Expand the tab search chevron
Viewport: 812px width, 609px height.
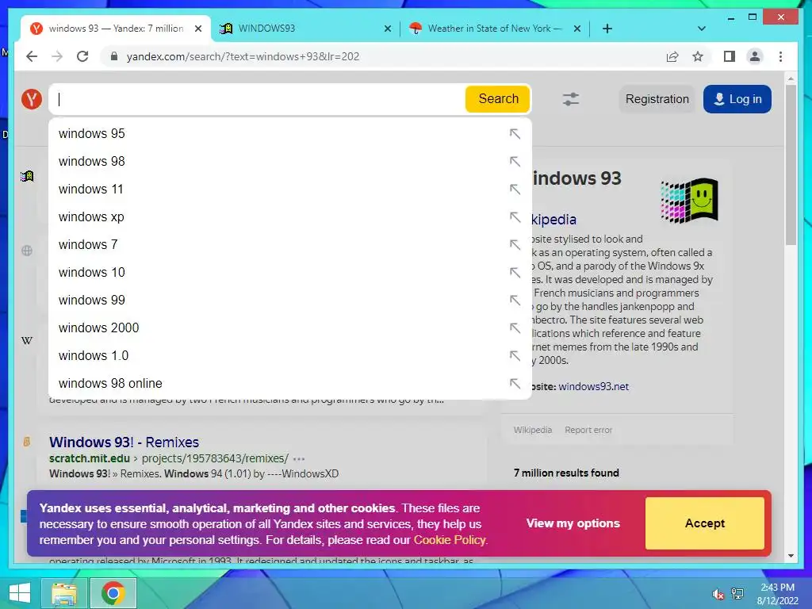pos(702,29)
